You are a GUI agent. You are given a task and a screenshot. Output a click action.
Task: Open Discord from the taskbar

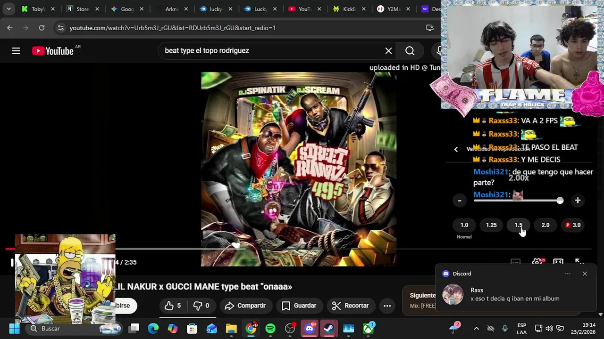click(x=310, y=329)
